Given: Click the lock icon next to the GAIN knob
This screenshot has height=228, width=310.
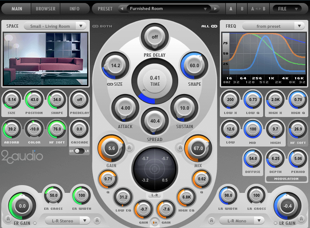Looking at the screenshot, I should (129, 148).
